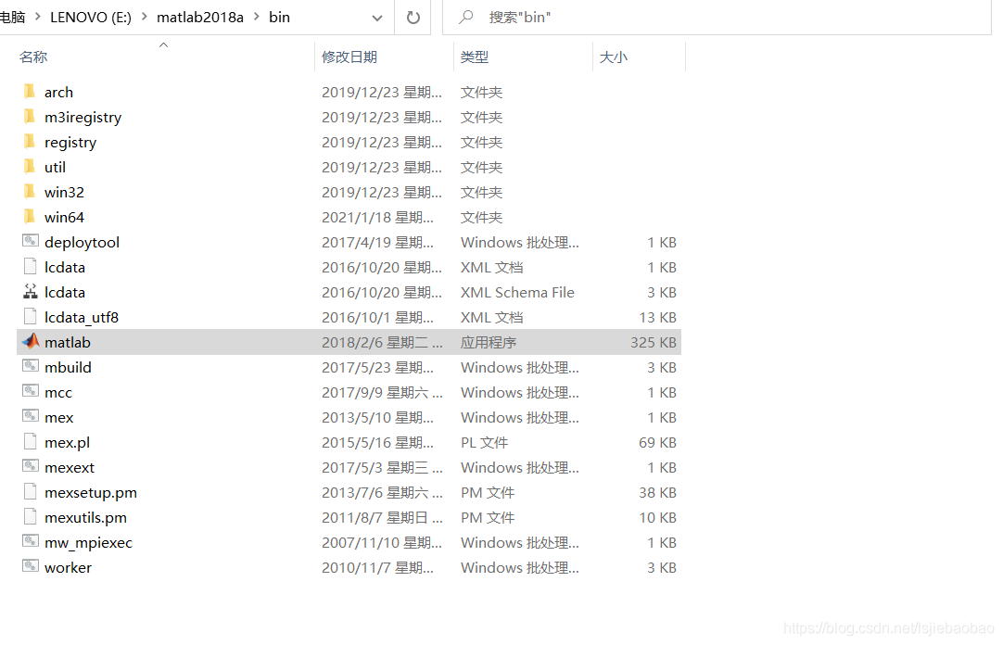The height and width of the screenshot is (645, 1003).
Task: Click the search magnifier icon
Action: [466, 17]
